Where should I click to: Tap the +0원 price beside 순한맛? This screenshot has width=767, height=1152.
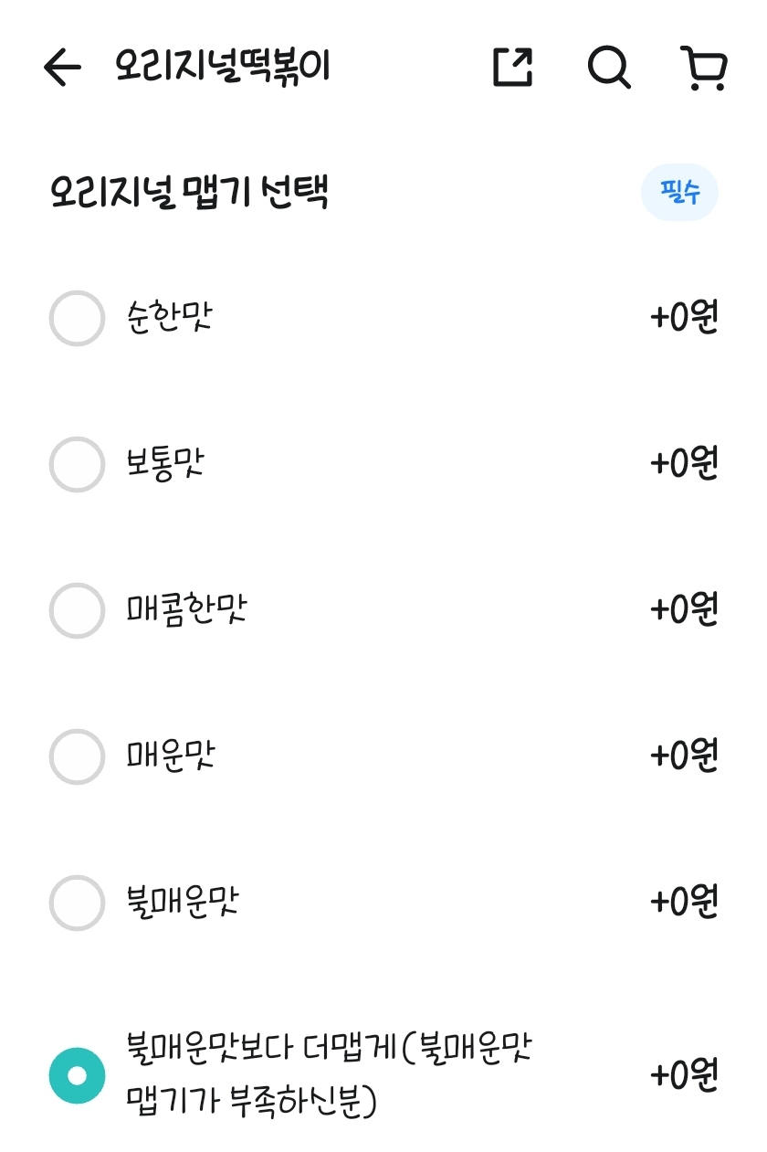[684, 318]
